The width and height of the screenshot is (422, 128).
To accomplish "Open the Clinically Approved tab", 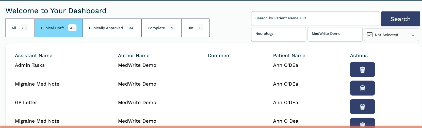I will pos(112,28).
